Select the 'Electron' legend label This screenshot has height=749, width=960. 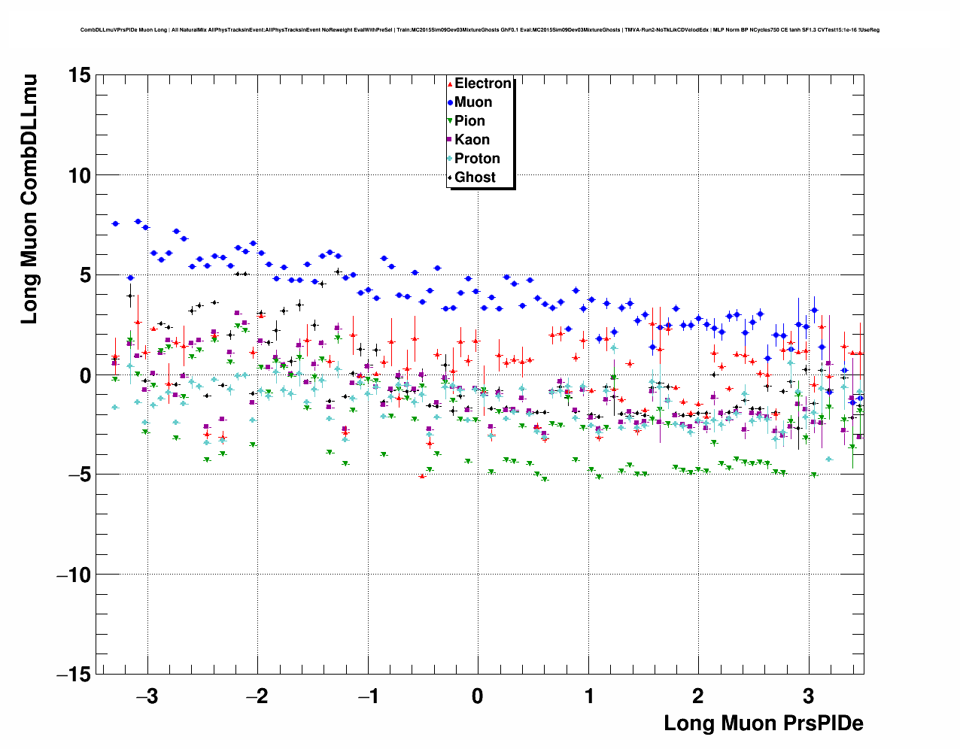[483, 83]
